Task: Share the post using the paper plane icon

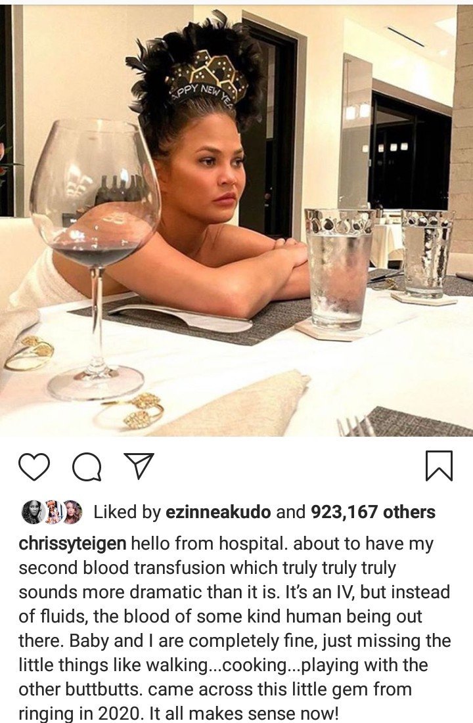Action: 139,466
